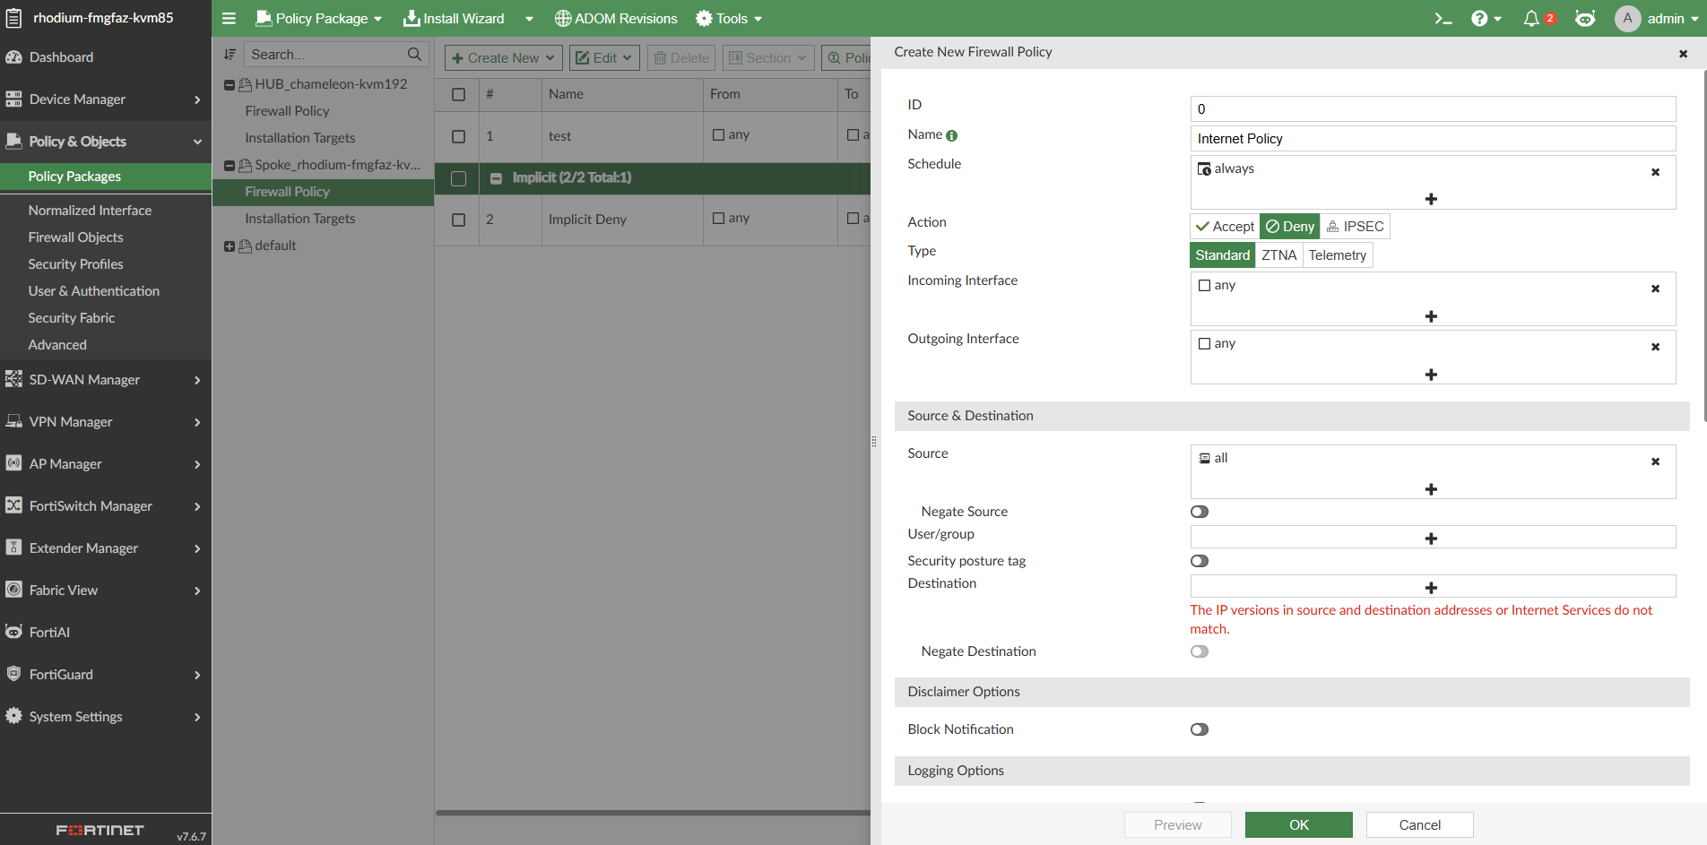This screenshot has height=845, width=1707.
Task: Toggle the Negate Destination switch
Action: click(1200, 651)
